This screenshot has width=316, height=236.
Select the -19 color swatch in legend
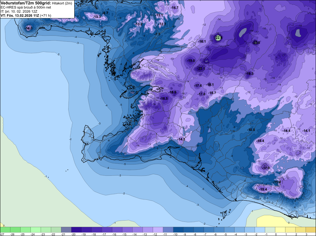(87, 230)
